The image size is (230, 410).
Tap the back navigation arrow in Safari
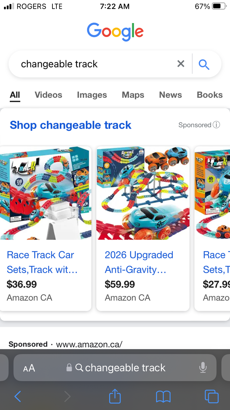click(x=18, y=396)
